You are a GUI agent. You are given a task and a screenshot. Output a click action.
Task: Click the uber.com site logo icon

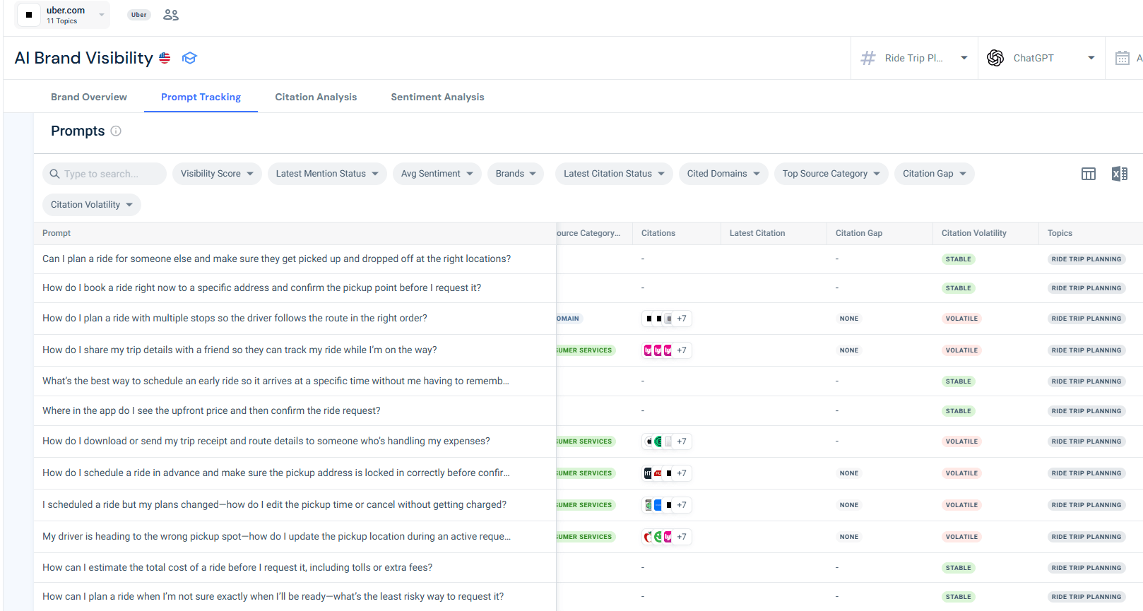(29, 15)
